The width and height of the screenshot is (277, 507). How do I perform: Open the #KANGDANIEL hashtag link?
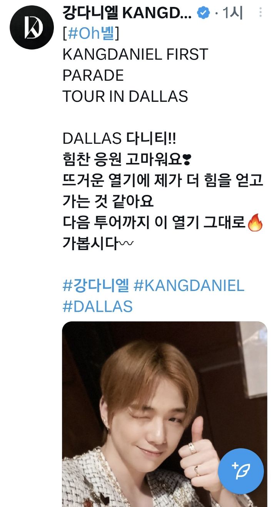click(189, 286)
